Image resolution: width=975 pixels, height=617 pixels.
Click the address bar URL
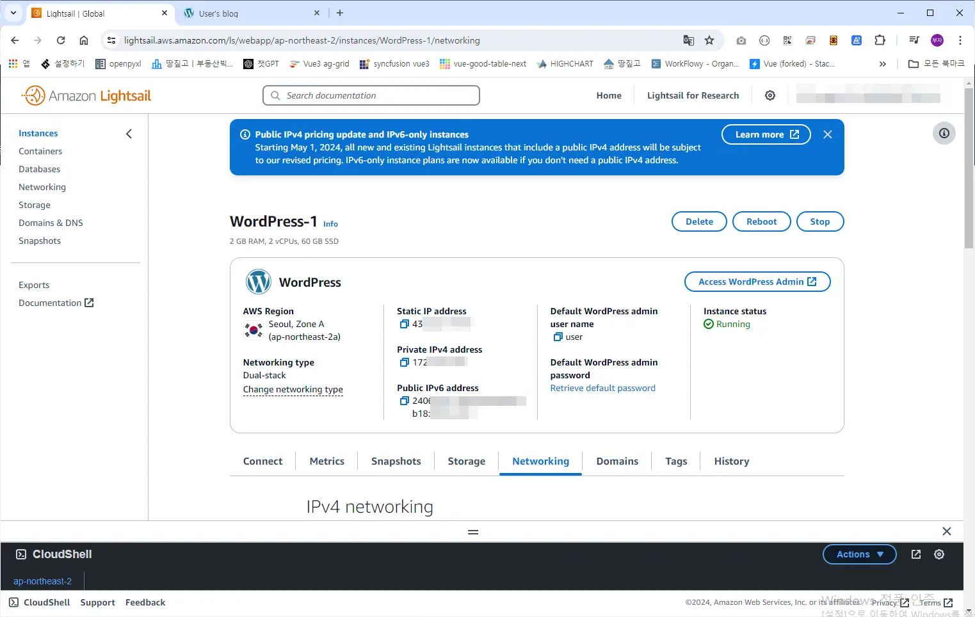[x=302, y=40]
